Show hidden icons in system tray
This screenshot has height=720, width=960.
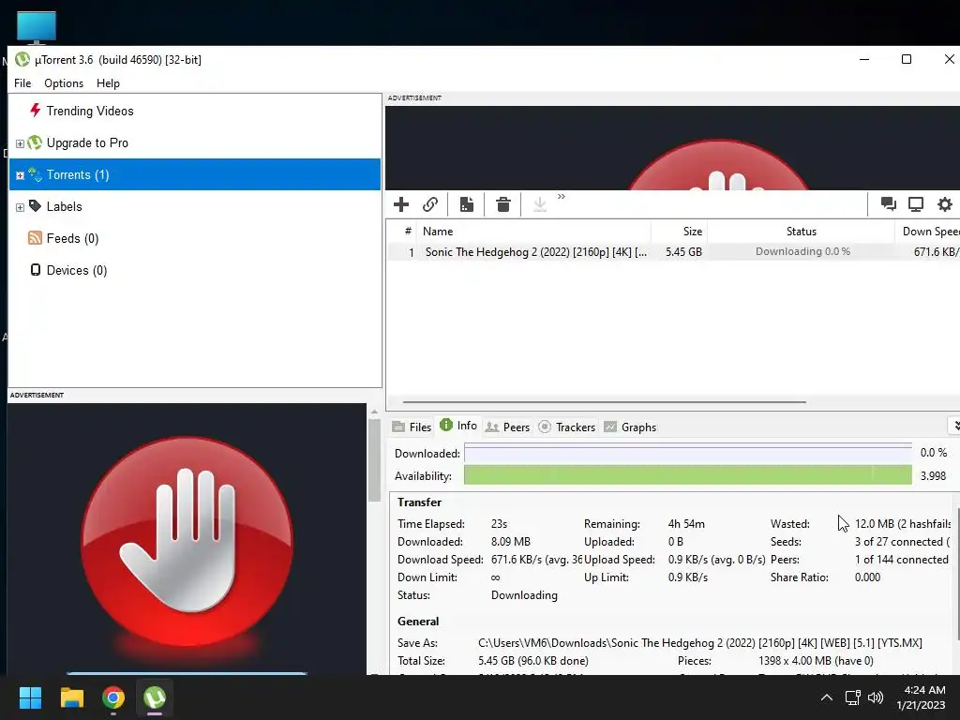(x=827, y=697)
